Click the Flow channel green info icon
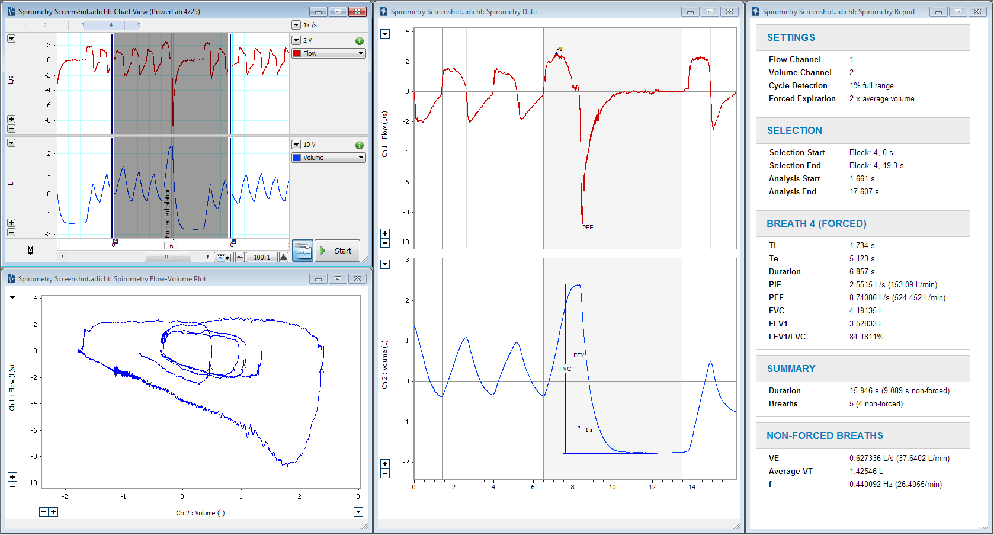 359,41
